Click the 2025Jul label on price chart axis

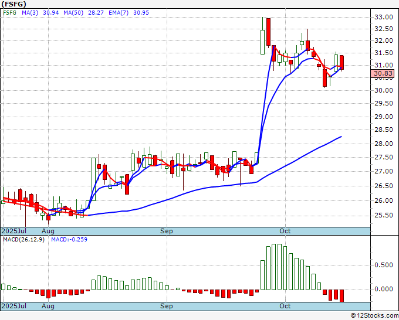click(13, 231)
